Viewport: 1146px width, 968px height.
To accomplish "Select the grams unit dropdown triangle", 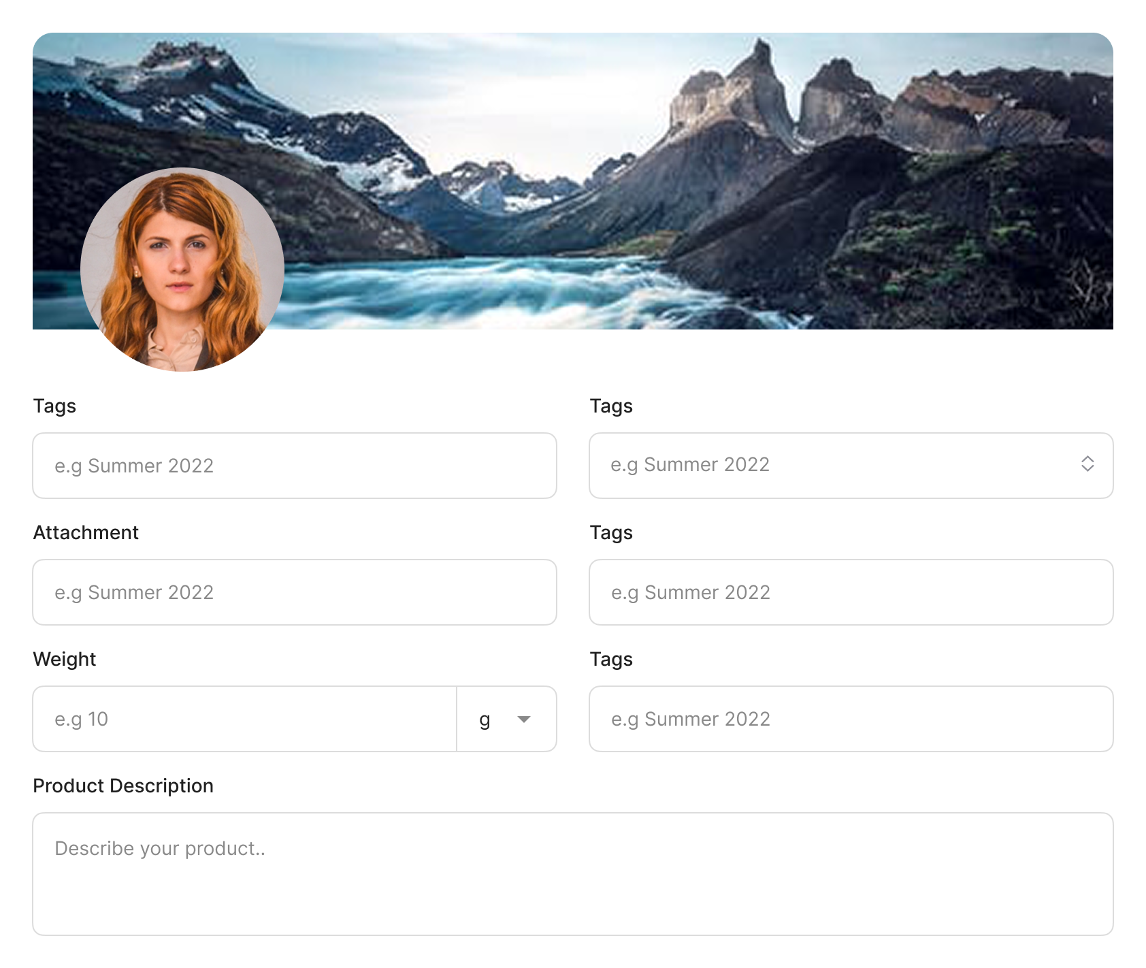I will coord(524,719).
